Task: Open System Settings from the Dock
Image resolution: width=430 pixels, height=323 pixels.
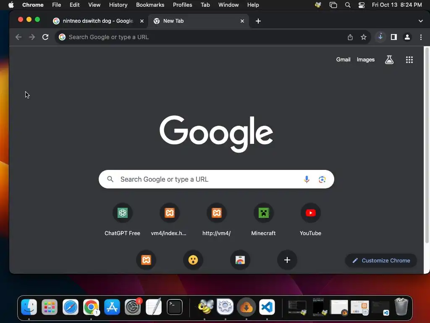Action: pyautogui.click(x=133, y=307)
